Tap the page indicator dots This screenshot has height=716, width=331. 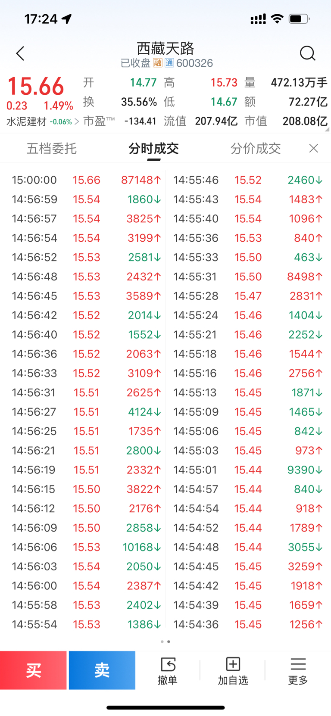click(x=165, y=641)
